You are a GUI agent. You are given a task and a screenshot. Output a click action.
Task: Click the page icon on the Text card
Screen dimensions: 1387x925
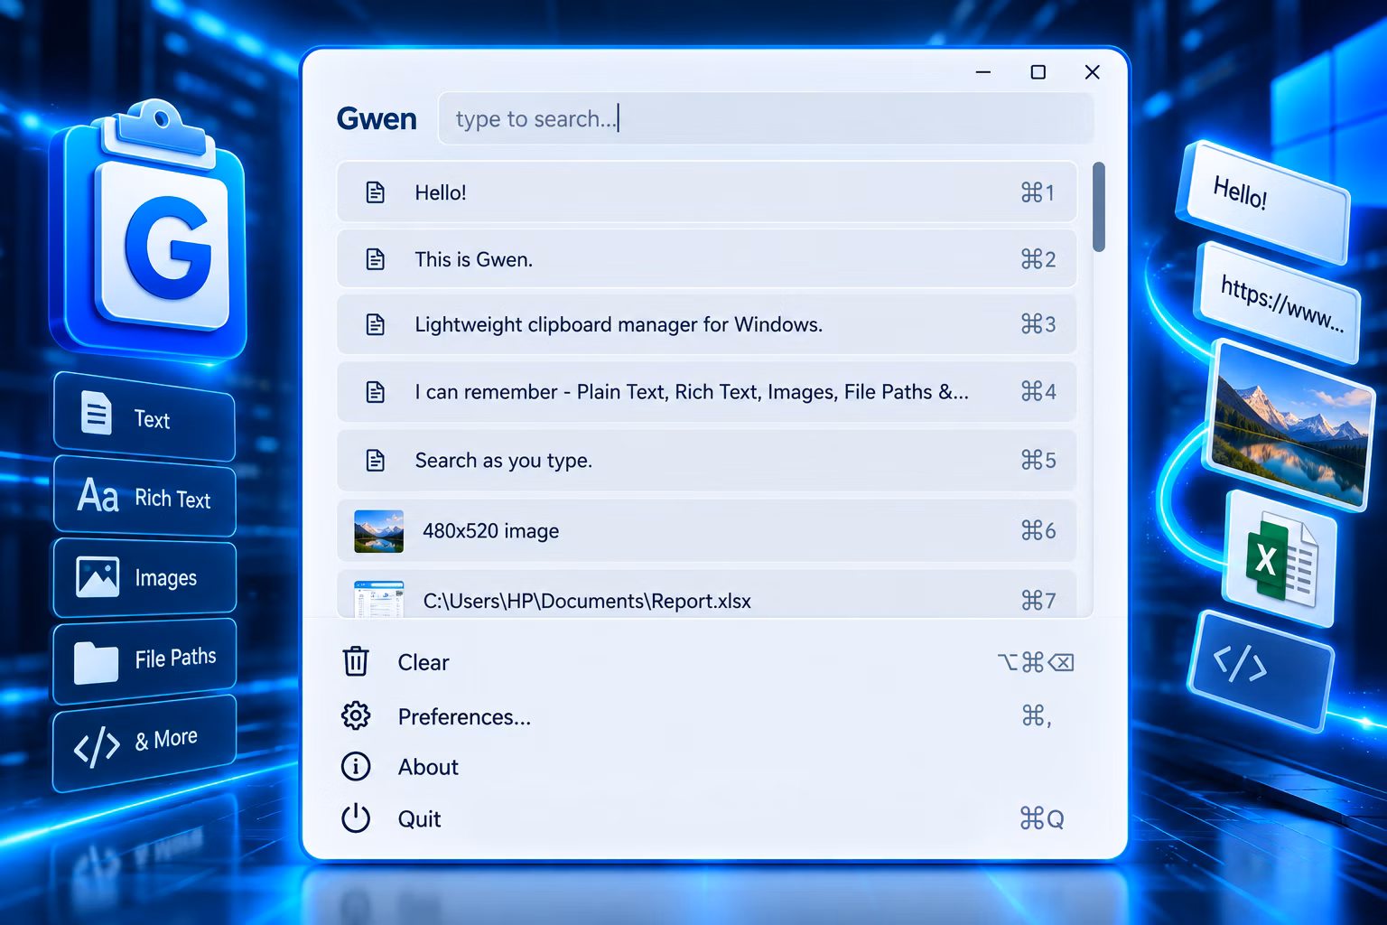pos(96,414)
